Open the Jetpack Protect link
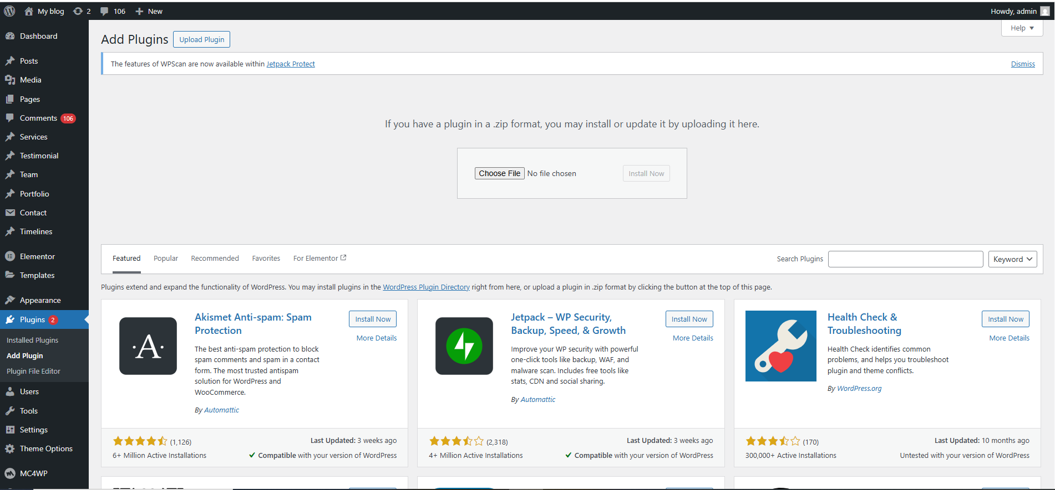The image size is (1055, 490). click(x=291, y=64)
